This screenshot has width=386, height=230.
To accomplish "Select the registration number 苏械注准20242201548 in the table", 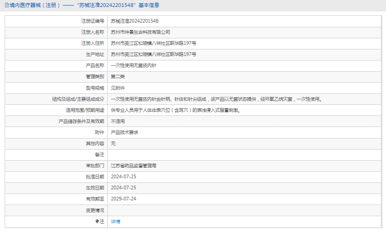I will (135, 21).
